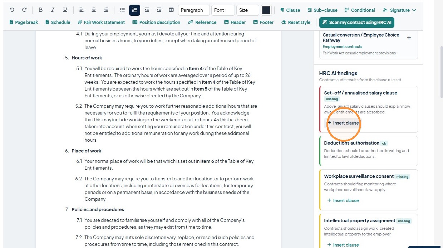Add the Casual conversion clause with plus icon
The height and width of the screenshot is (248, 443).
click(409, 38)
